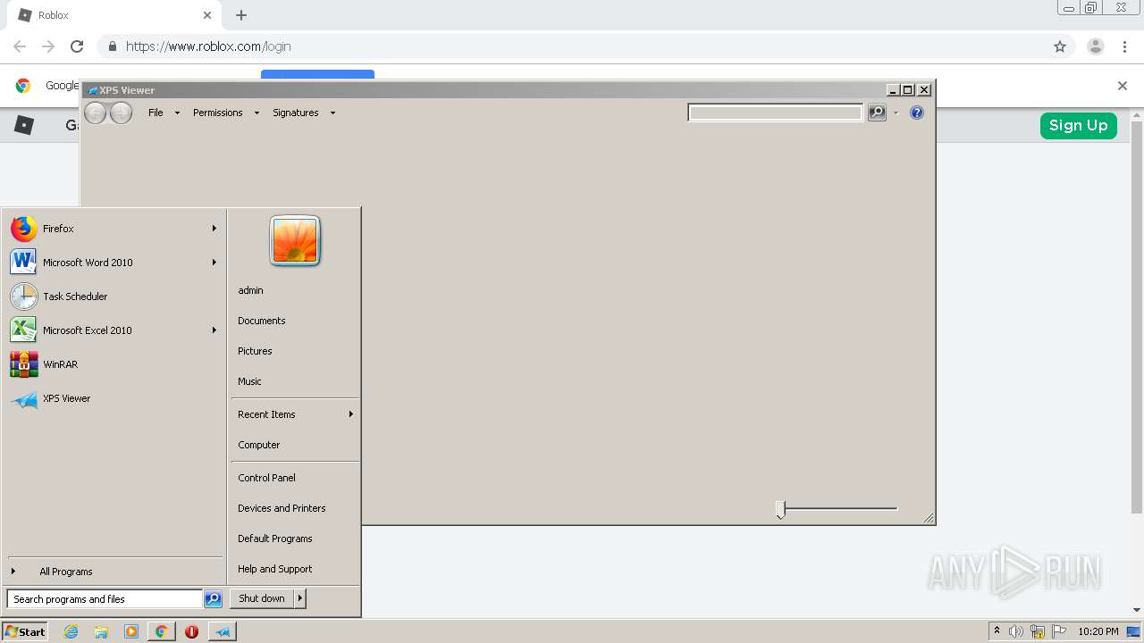Open Windows Explorer folder in taskbar

pos(101,631)
